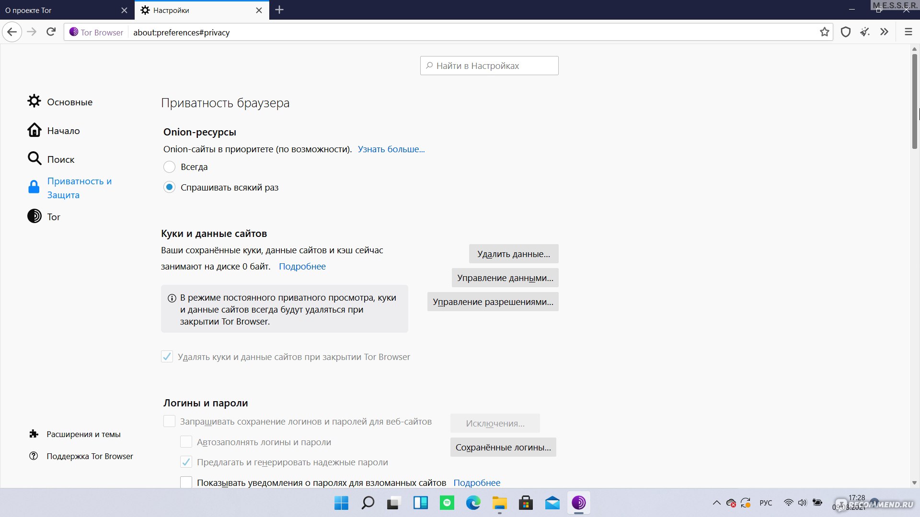The height and width of the screenshot is (517, 920).
Task: Toggle 'Запрашивать сохранение логинов и паролей' checkbox
Action: tap(168, 421)
